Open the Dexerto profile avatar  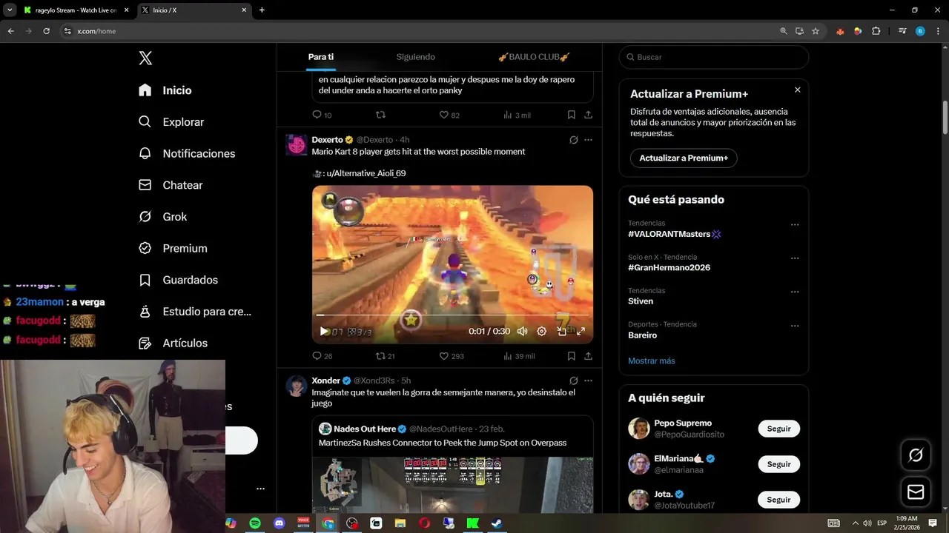coord(297,145)
